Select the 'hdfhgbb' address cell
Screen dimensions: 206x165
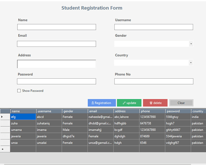pos(126,123)
